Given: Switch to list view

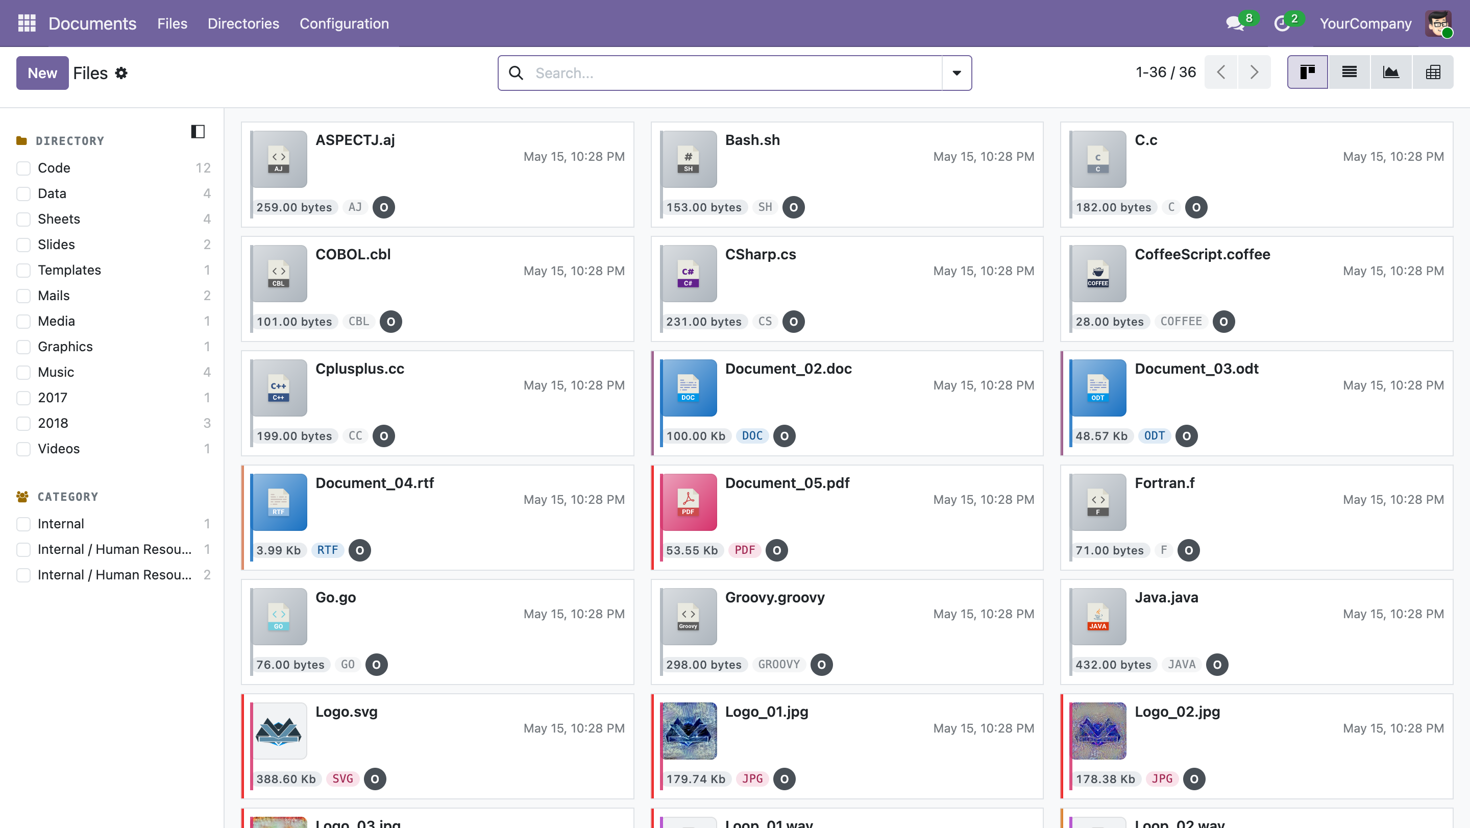Looking at the screenshot, I should pyautogui.click(x=1349, y=72).
